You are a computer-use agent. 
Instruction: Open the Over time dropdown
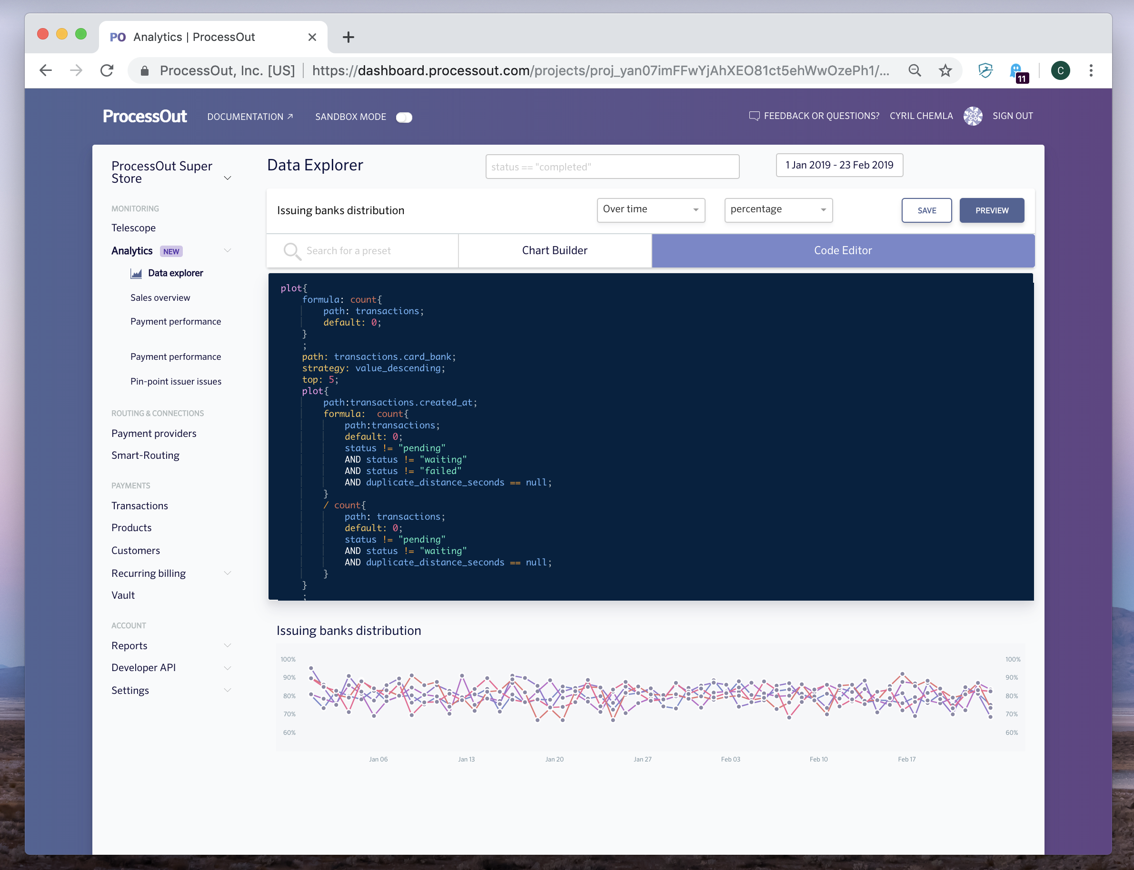(x=651, y=210)
